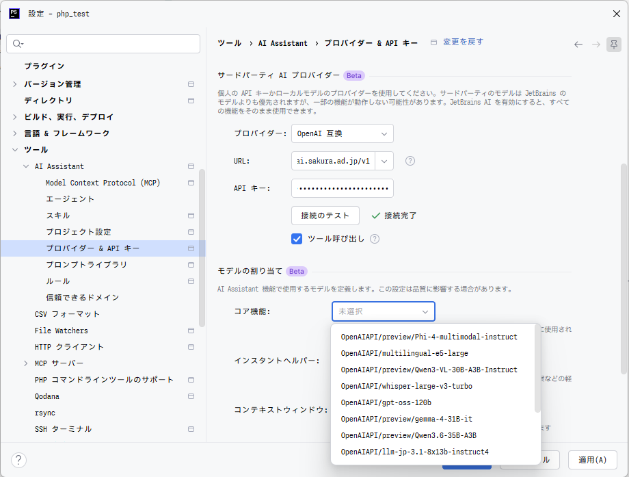Select CSV フォーマット in settings tree
Screen dimensions: 629x477
(67, 314)
